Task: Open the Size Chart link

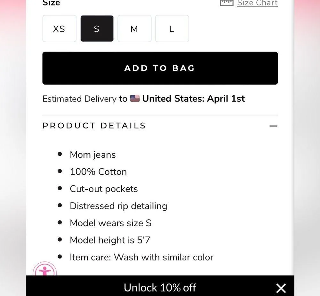Action: 257,3
